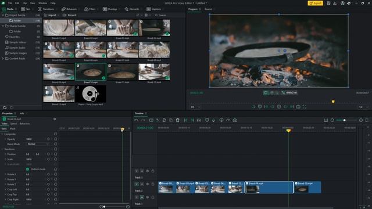Delete selected clip using trash icon
The image size is (372, 209).
click(x=177, y=120)
